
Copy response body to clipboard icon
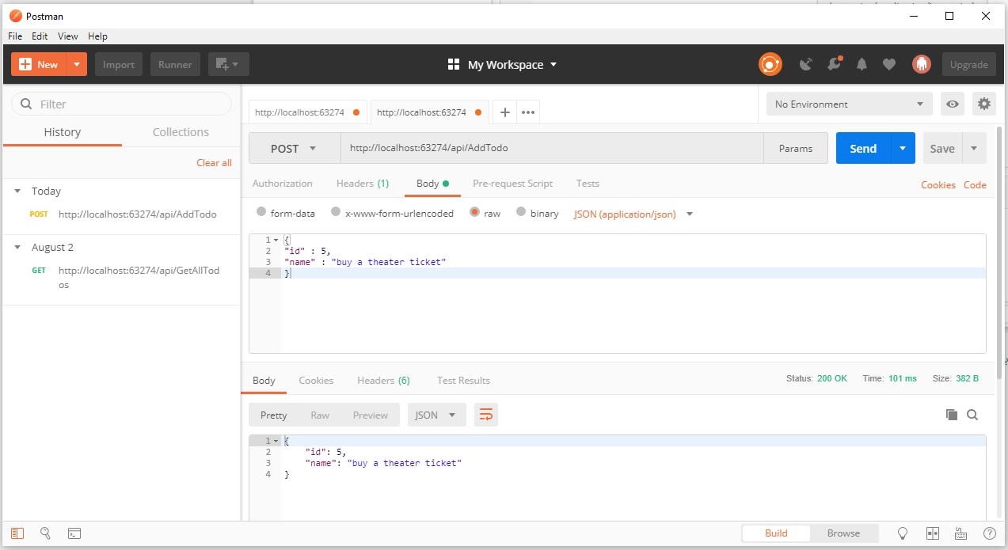[951, 415]
